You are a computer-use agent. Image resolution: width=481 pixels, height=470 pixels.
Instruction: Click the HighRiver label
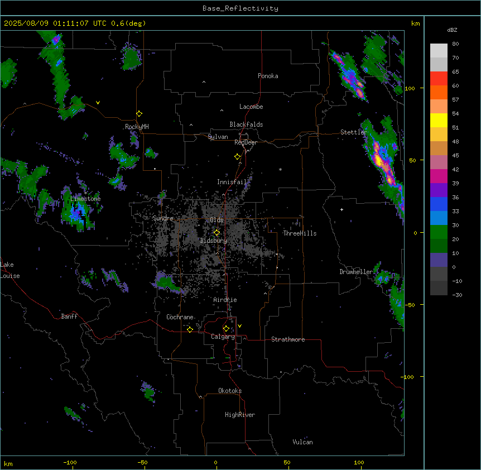coord(240,415)
